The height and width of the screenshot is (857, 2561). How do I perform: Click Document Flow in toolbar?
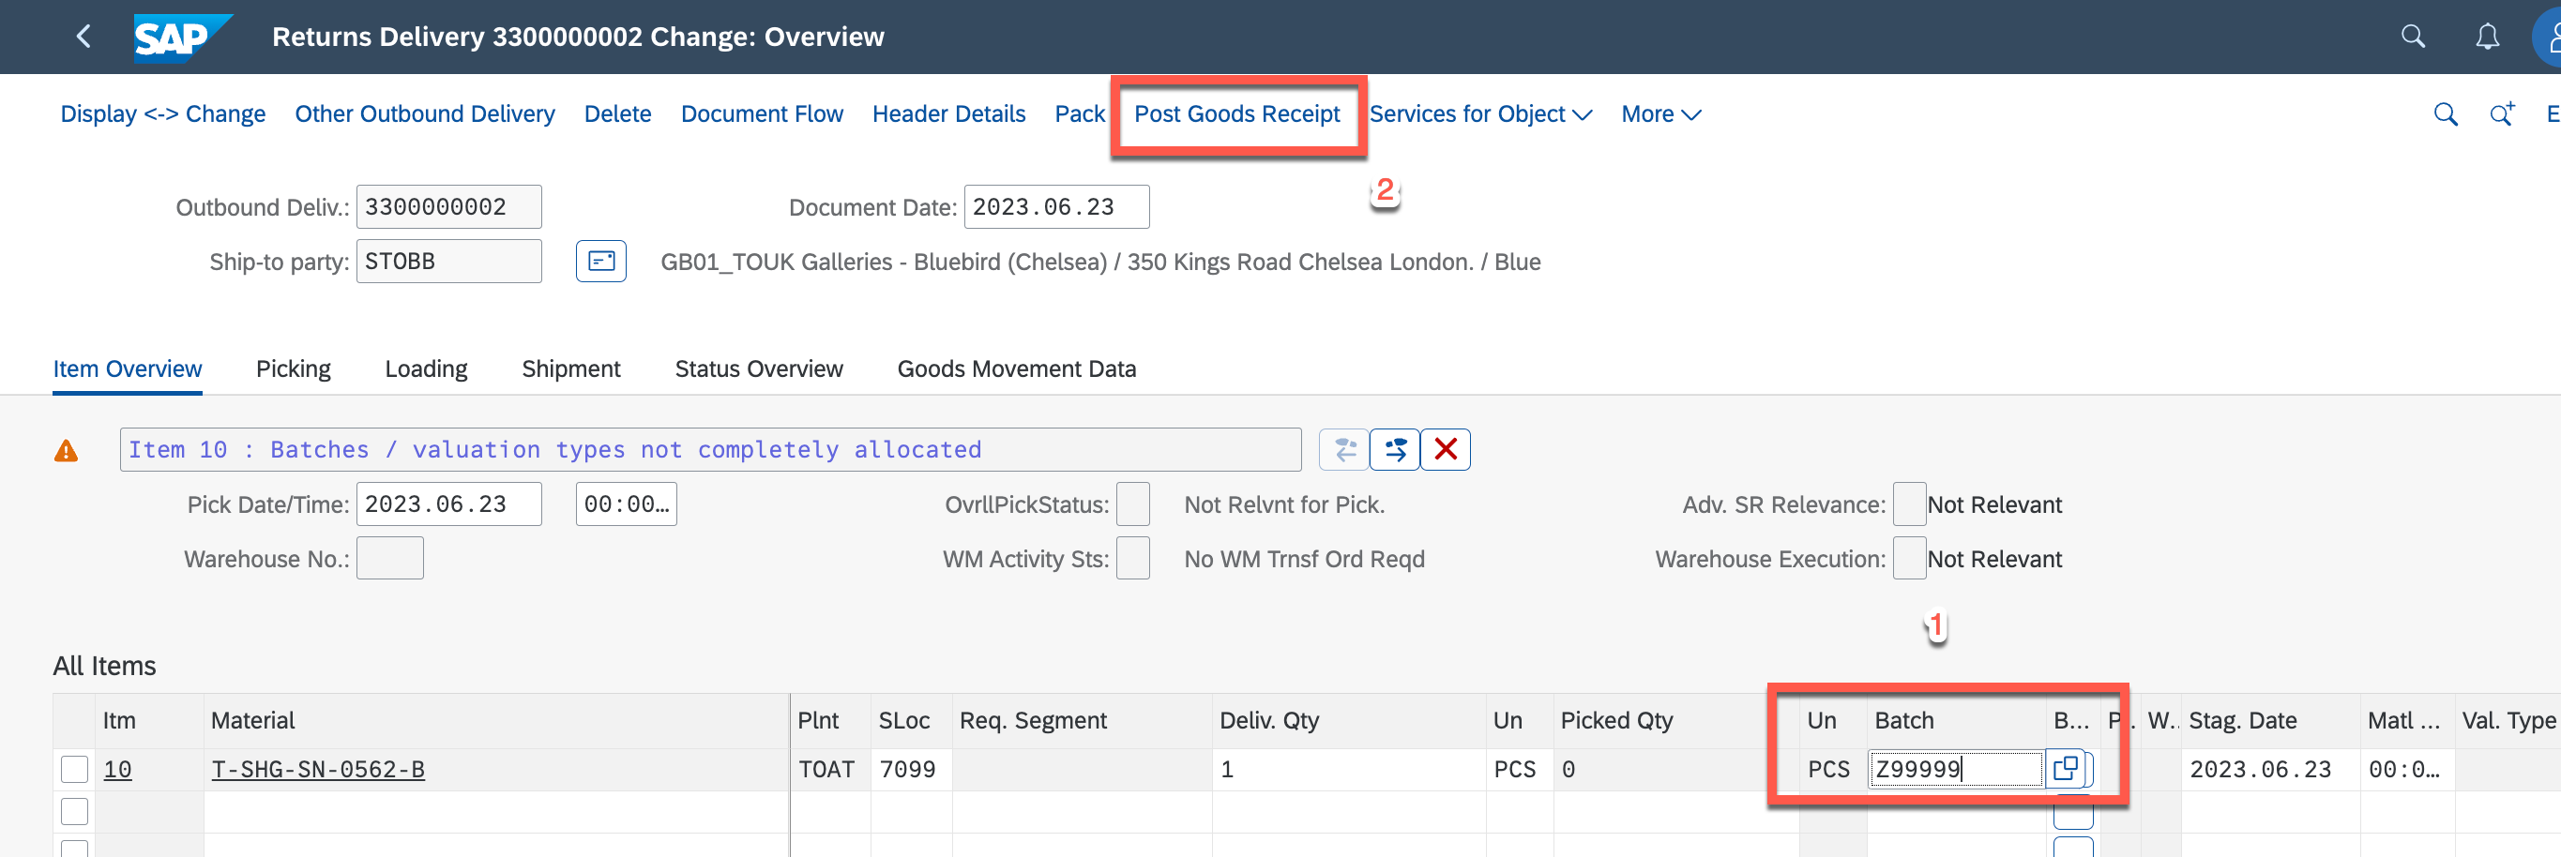(761, 114)
